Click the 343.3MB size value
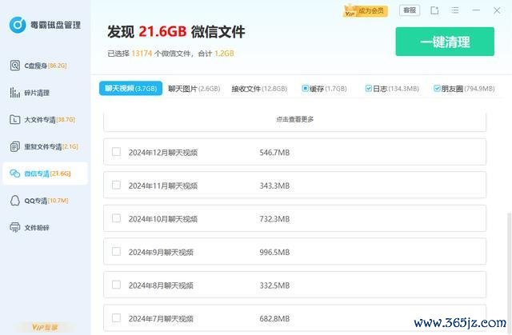Image resolution: width=512 pixels, height=335 pixels. (274, 185)
